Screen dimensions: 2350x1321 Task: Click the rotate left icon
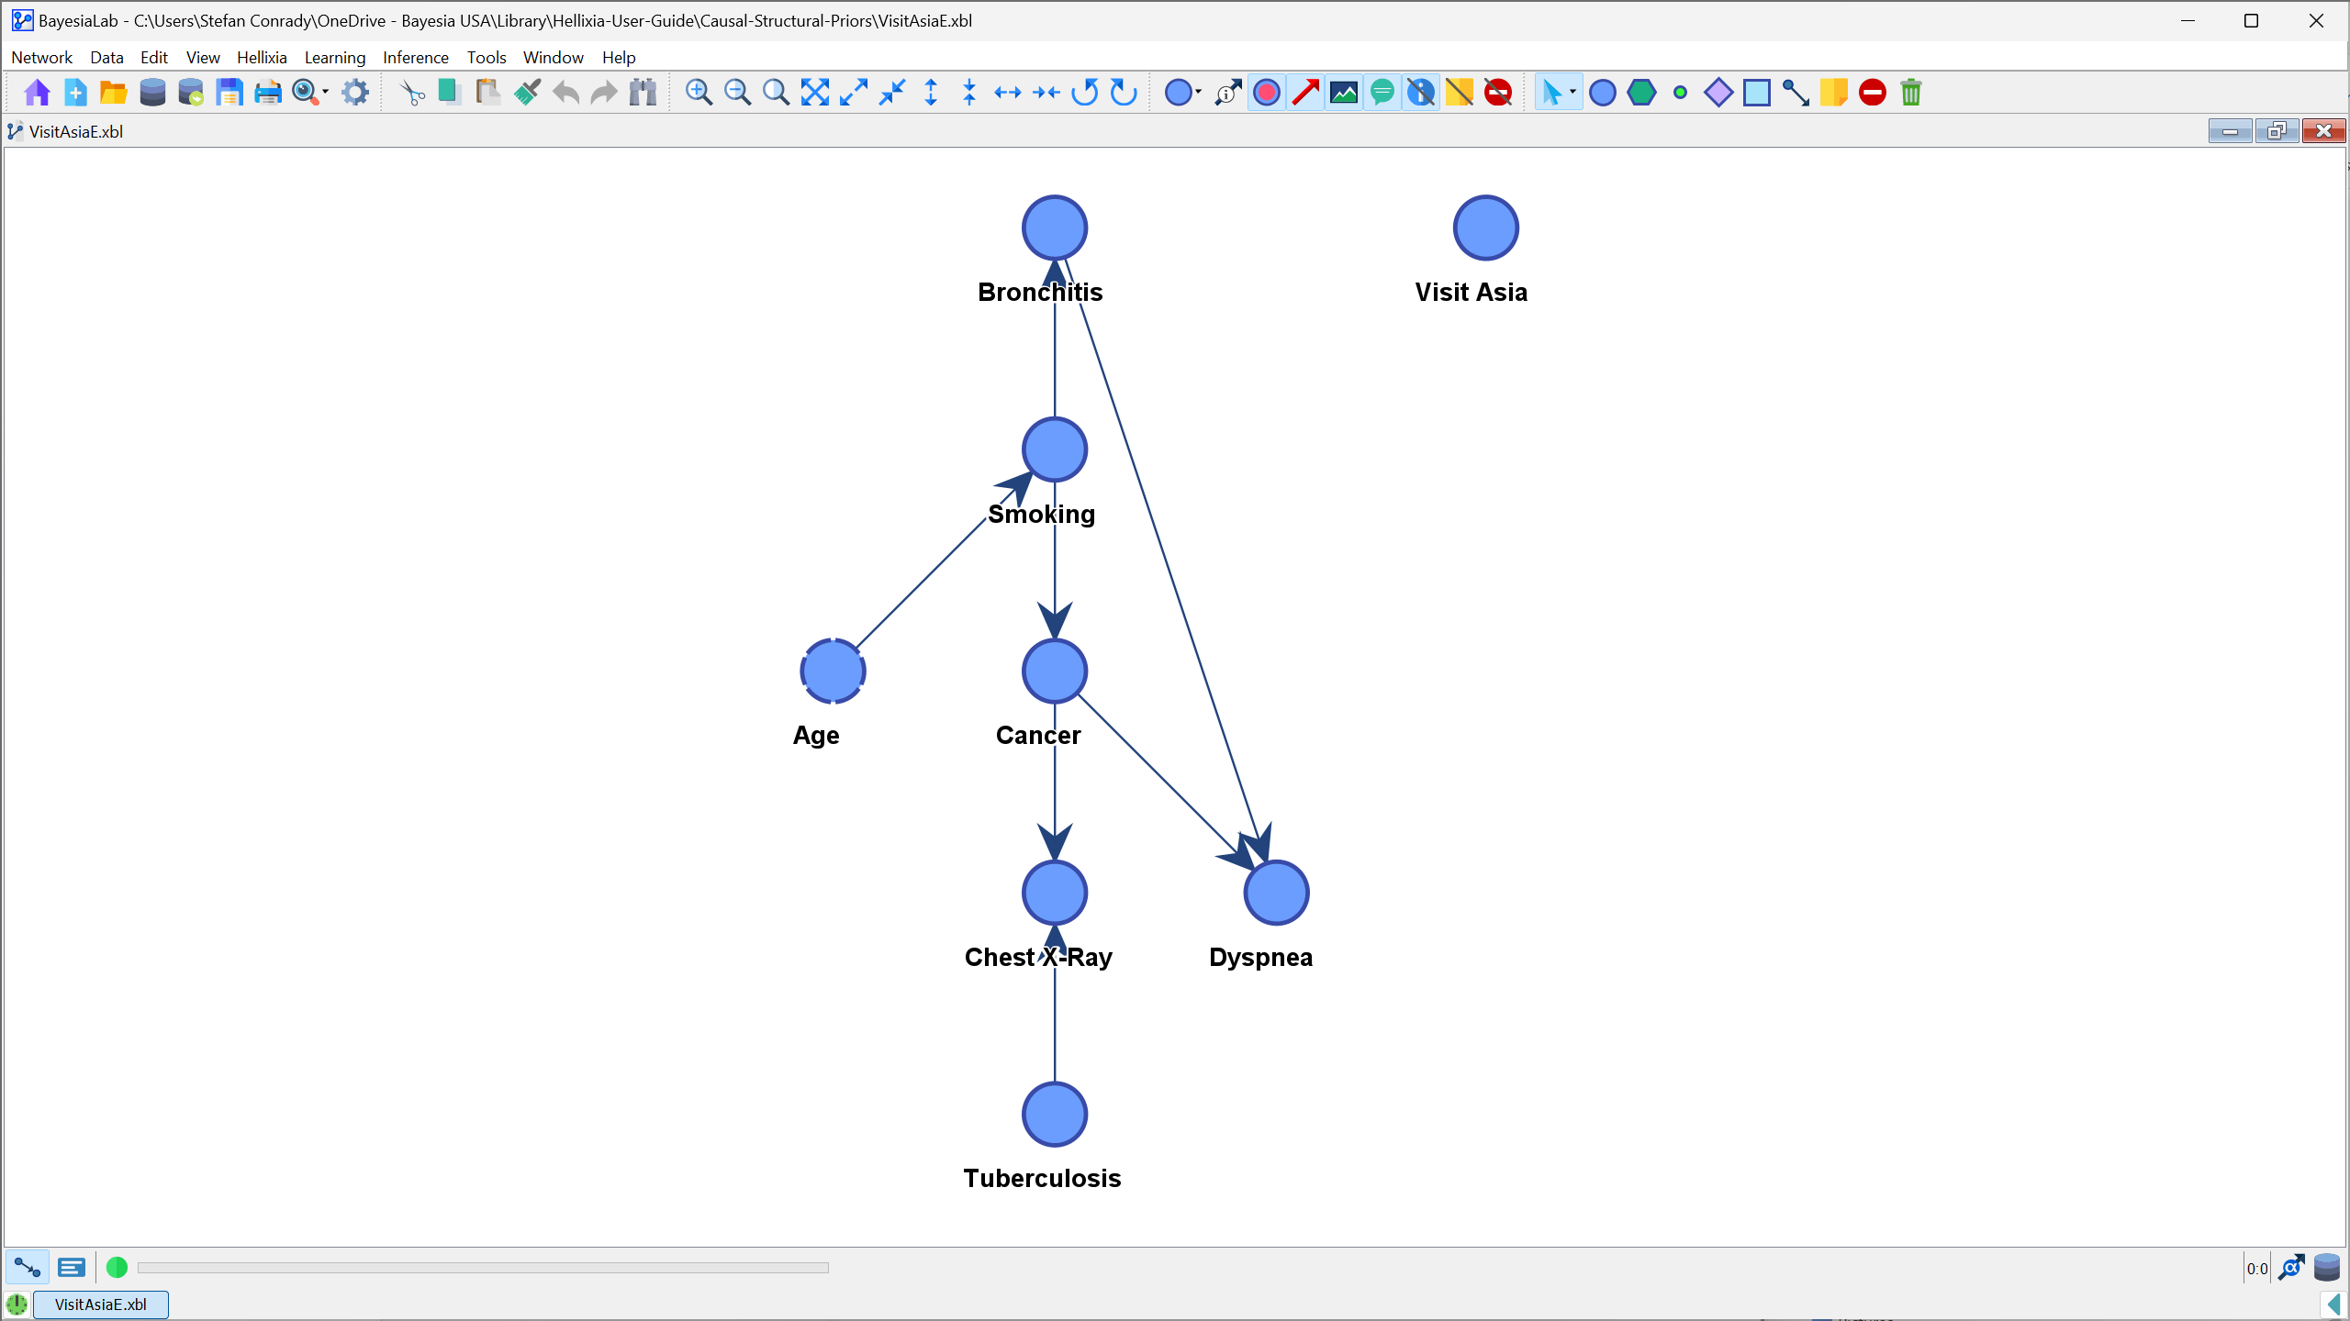pyautogui.click(x=1085, y=93)
